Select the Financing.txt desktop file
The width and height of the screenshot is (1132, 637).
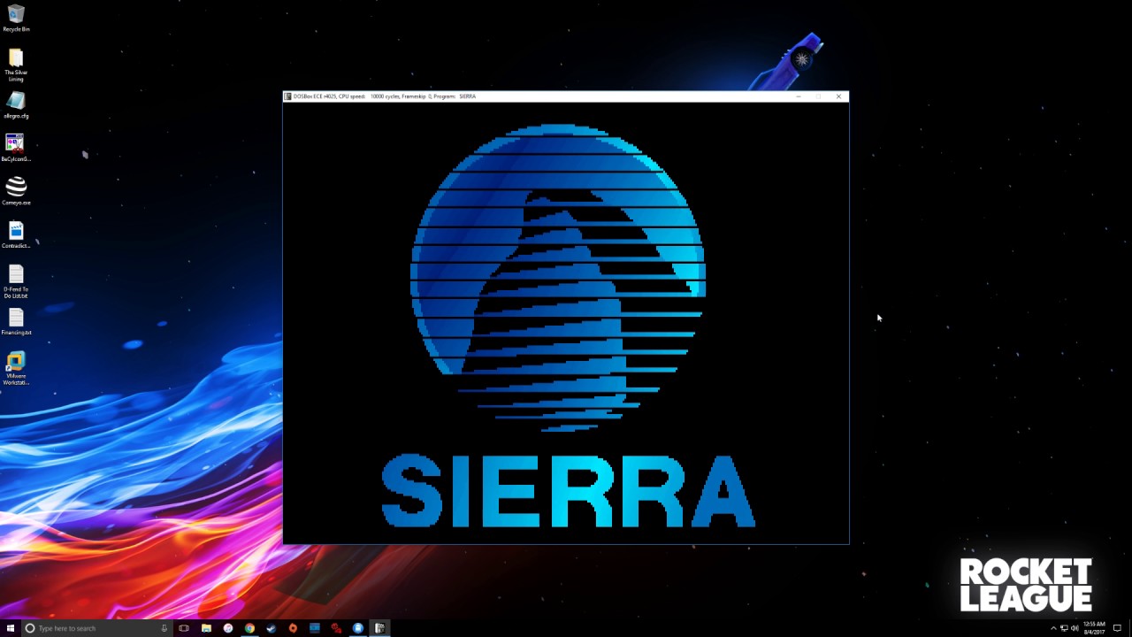(x=16, y=321)
